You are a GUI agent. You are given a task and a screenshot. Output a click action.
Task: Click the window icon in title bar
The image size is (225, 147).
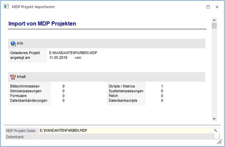(6, 7)
